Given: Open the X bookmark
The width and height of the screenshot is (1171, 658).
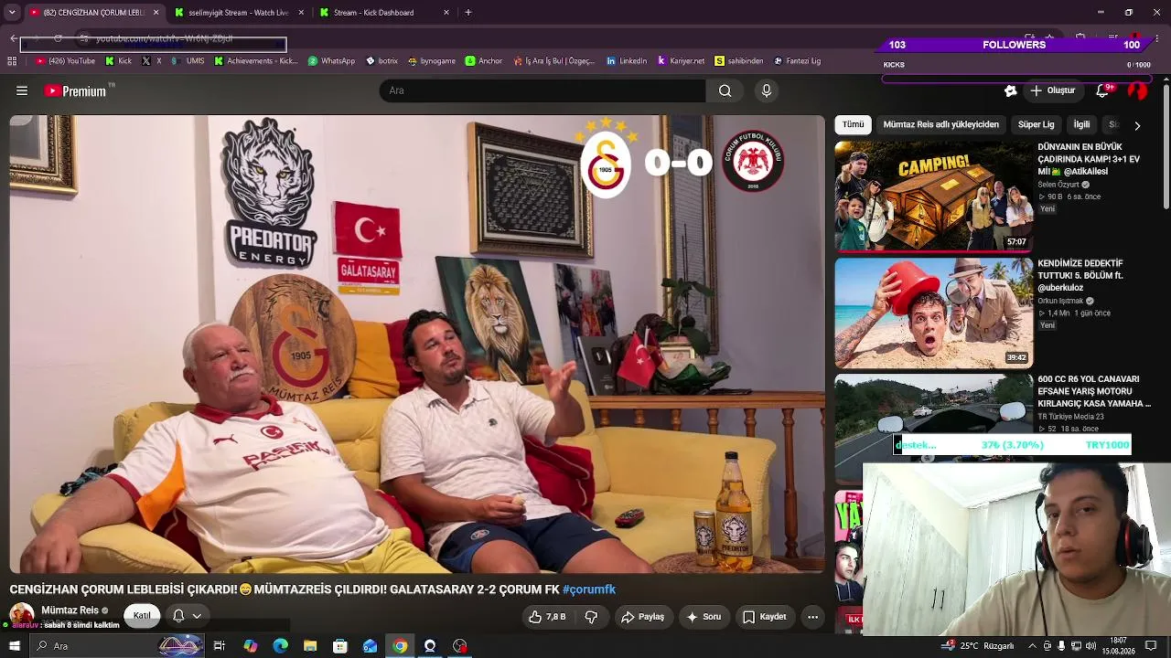Looking at the screenshot, I should 153,61.
